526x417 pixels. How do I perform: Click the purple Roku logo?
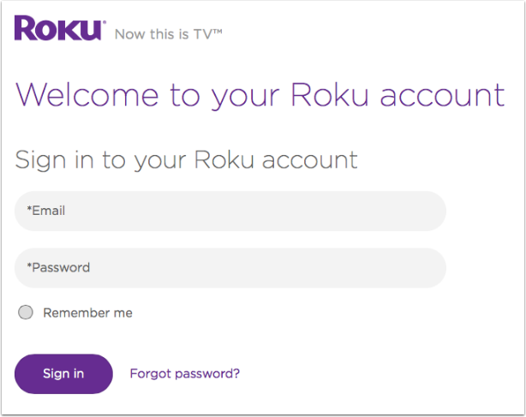60,27
